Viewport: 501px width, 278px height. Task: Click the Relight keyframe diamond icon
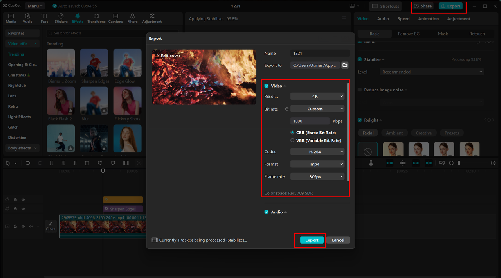[489, 120]
